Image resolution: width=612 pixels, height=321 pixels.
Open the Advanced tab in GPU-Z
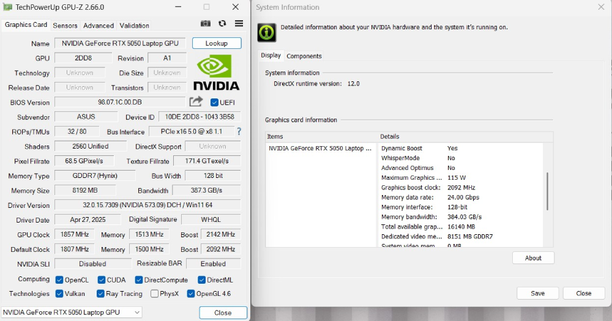tap(99, 26)
